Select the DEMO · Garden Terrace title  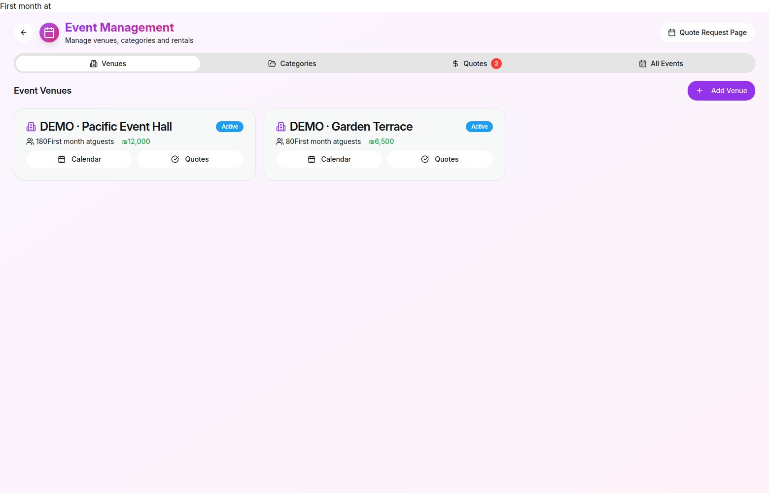pos(351,127)
